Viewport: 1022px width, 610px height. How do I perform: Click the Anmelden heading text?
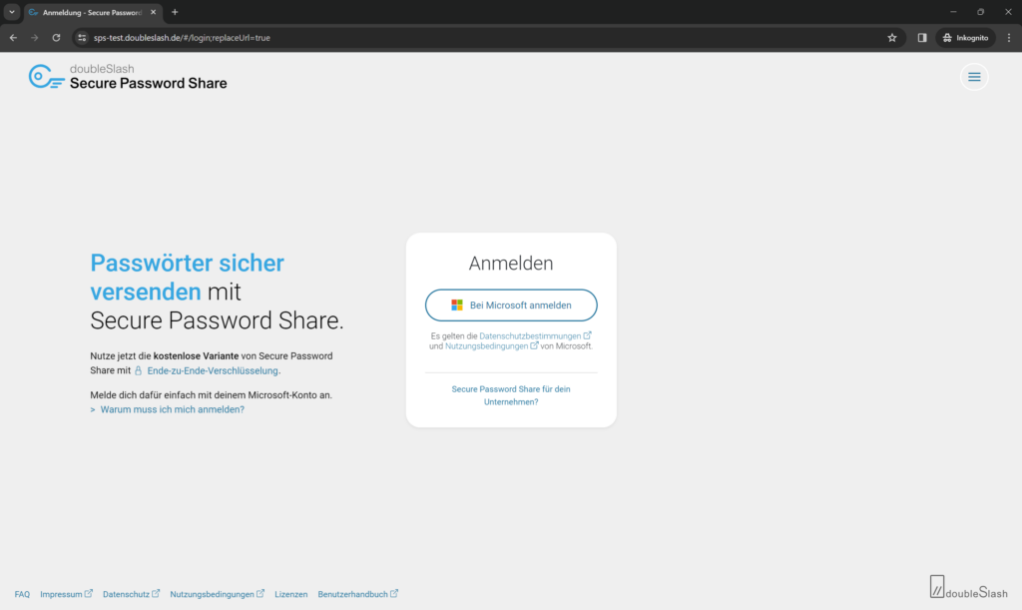(x=511, y=264)
